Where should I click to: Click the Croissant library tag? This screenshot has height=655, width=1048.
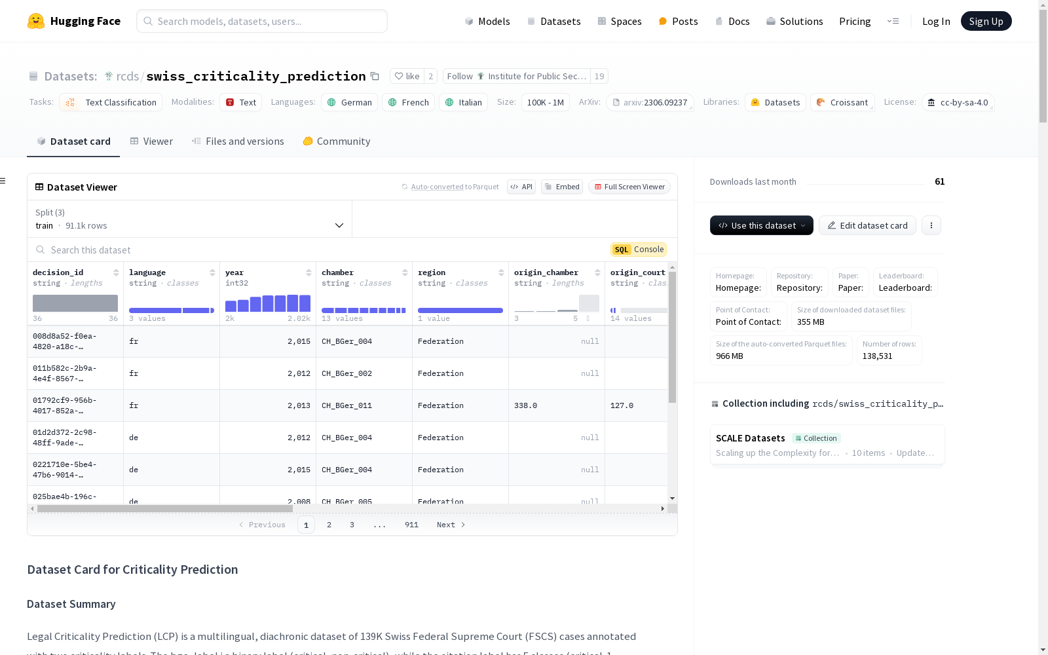(842, 102)
